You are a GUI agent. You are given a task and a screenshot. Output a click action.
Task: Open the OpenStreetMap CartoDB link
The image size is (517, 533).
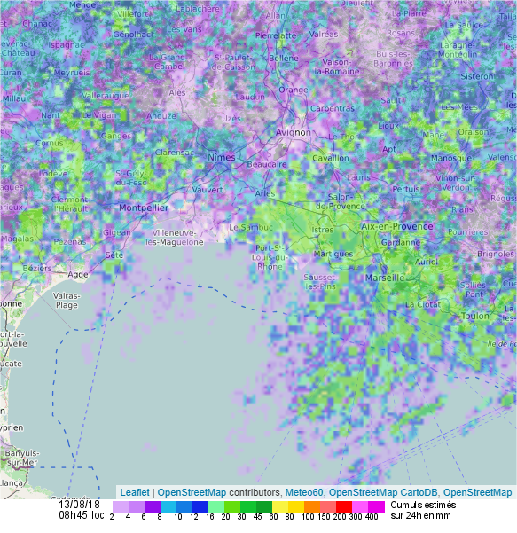(x=383, y=492)
